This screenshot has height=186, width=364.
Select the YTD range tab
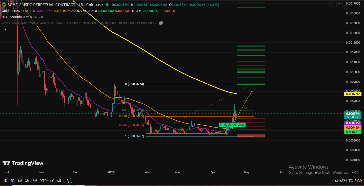pos(43,181)
